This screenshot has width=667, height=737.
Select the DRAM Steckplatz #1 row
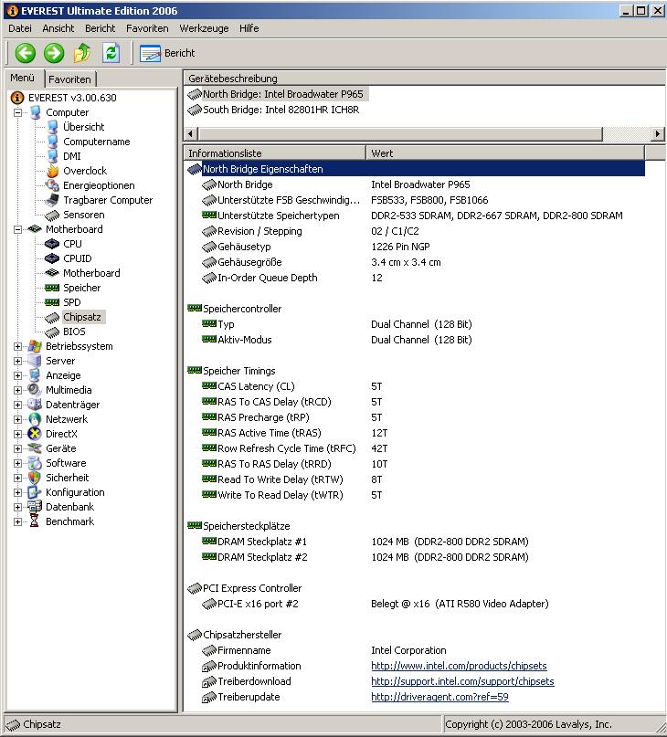pyautogui.click(x=416, y=541)
